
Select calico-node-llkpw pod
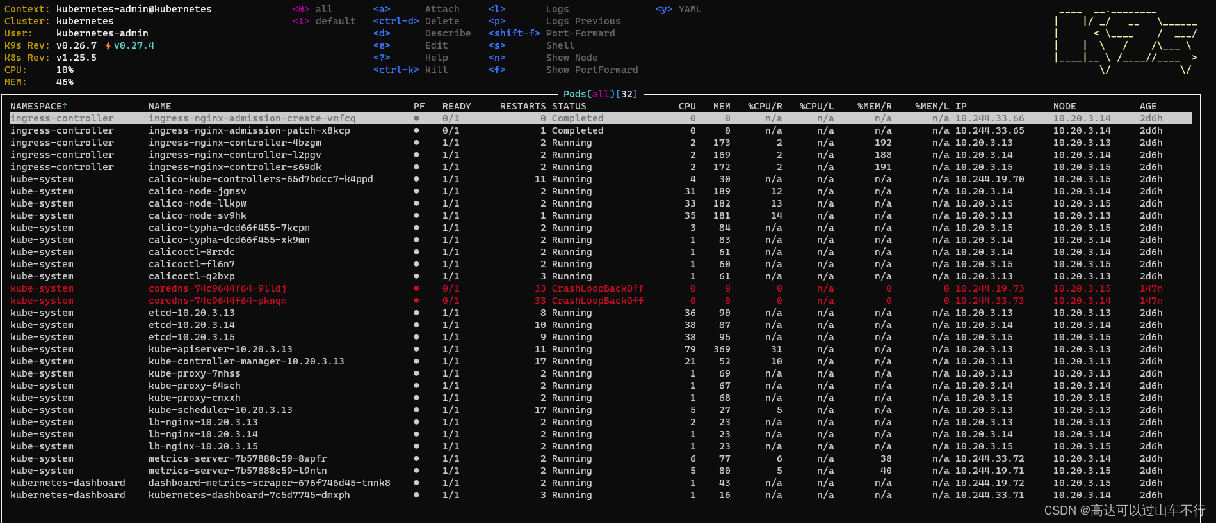click(x=601, y=203)
